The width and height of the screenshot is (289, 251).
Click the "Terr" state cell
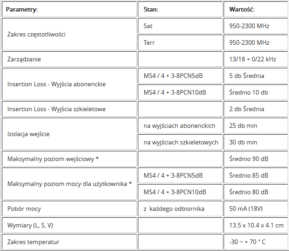(x=148, y=42)
